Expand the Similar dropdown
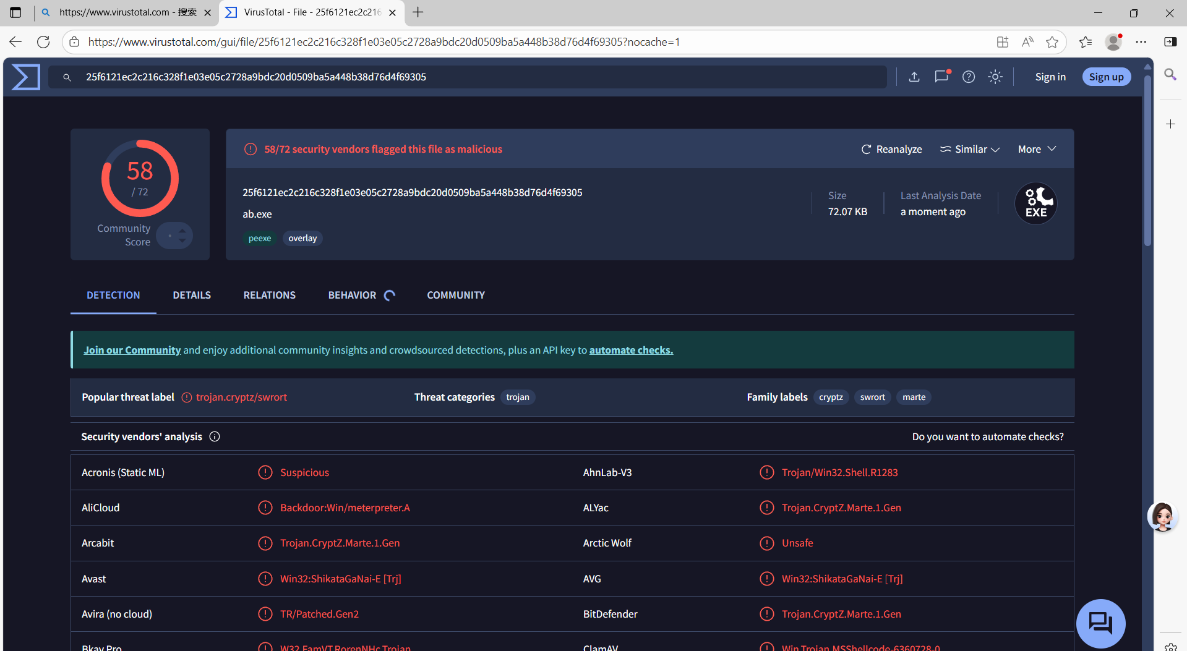This screenshot has width=1187, height=651. 970,149
